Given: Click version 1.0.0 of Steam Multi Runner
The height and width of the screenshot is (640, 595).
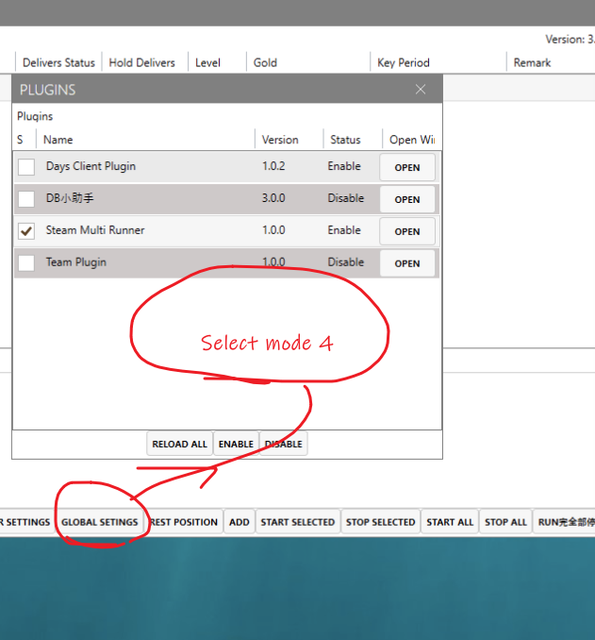Looking at the screenshot, I should pyautogui.click(x=273, y=230).
